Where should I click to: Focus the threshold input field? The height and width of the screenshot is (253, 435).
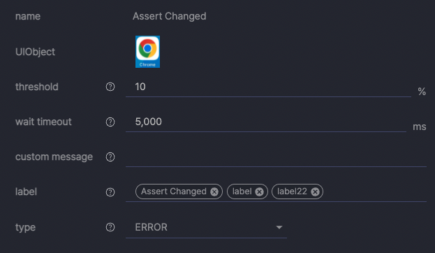(268, 87)
